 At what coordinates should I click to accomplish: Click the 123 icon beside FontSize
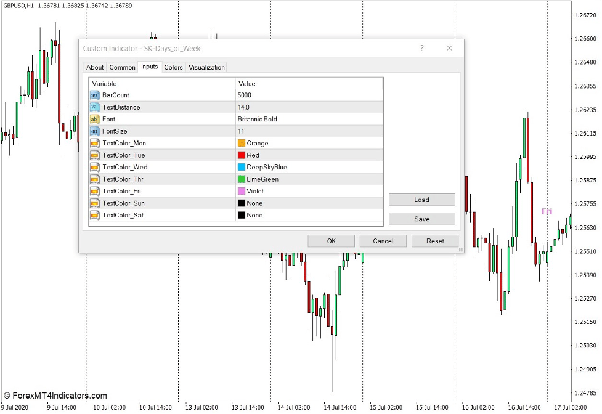point(94,131)
